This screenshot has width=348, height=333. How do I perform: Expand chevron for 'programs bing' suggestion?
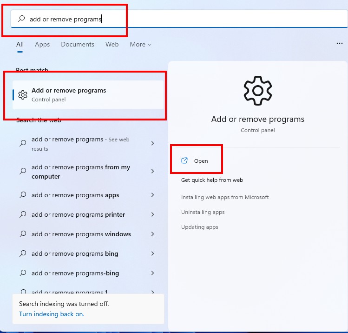pos(153,253)
